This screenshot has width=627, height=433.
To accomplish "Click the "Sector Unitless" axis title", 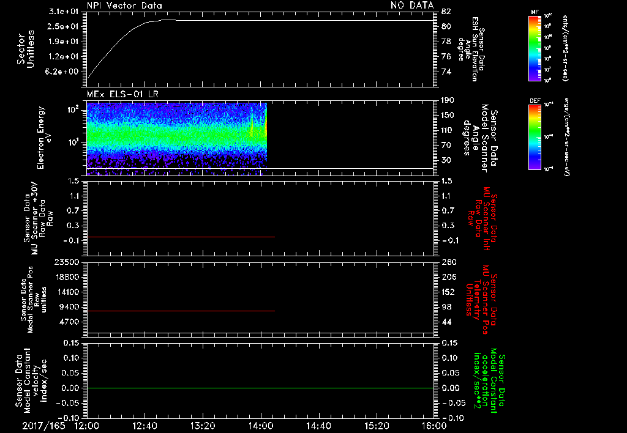I will pos(26,49).
